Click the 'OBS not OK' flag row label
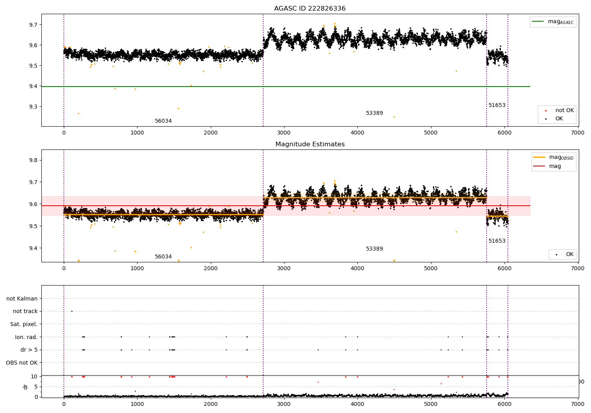The width and height of the screenshot is (591, 413). tap(22, 363)
